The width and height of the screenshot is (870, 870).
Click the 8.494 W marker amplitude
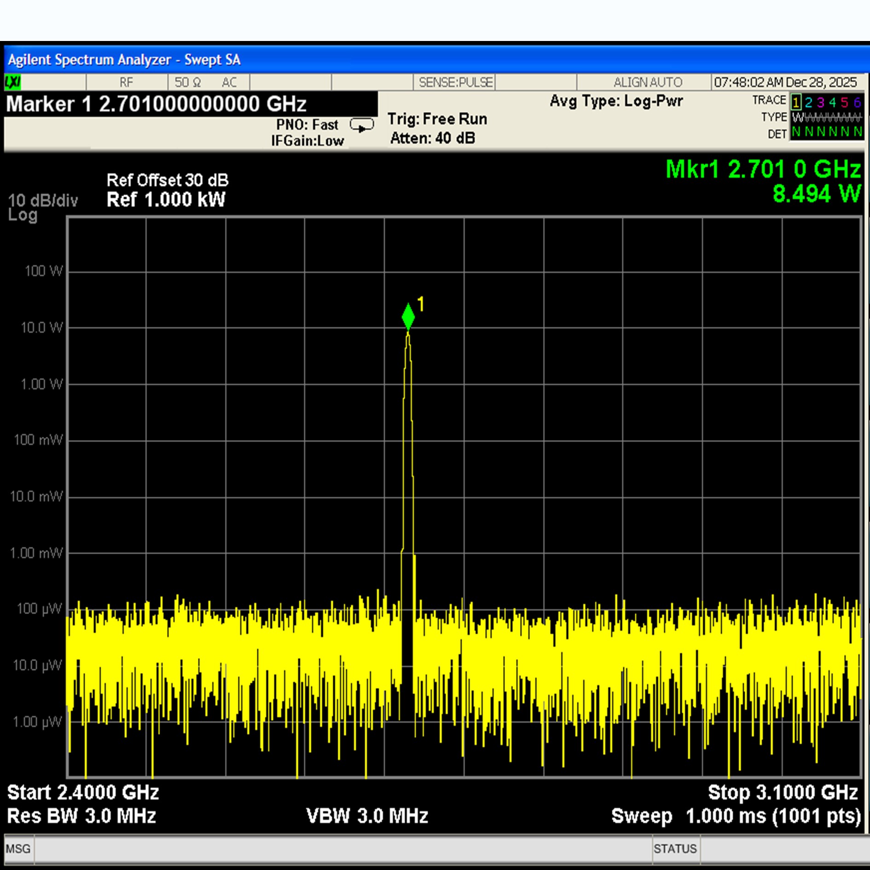coord(817,193)
